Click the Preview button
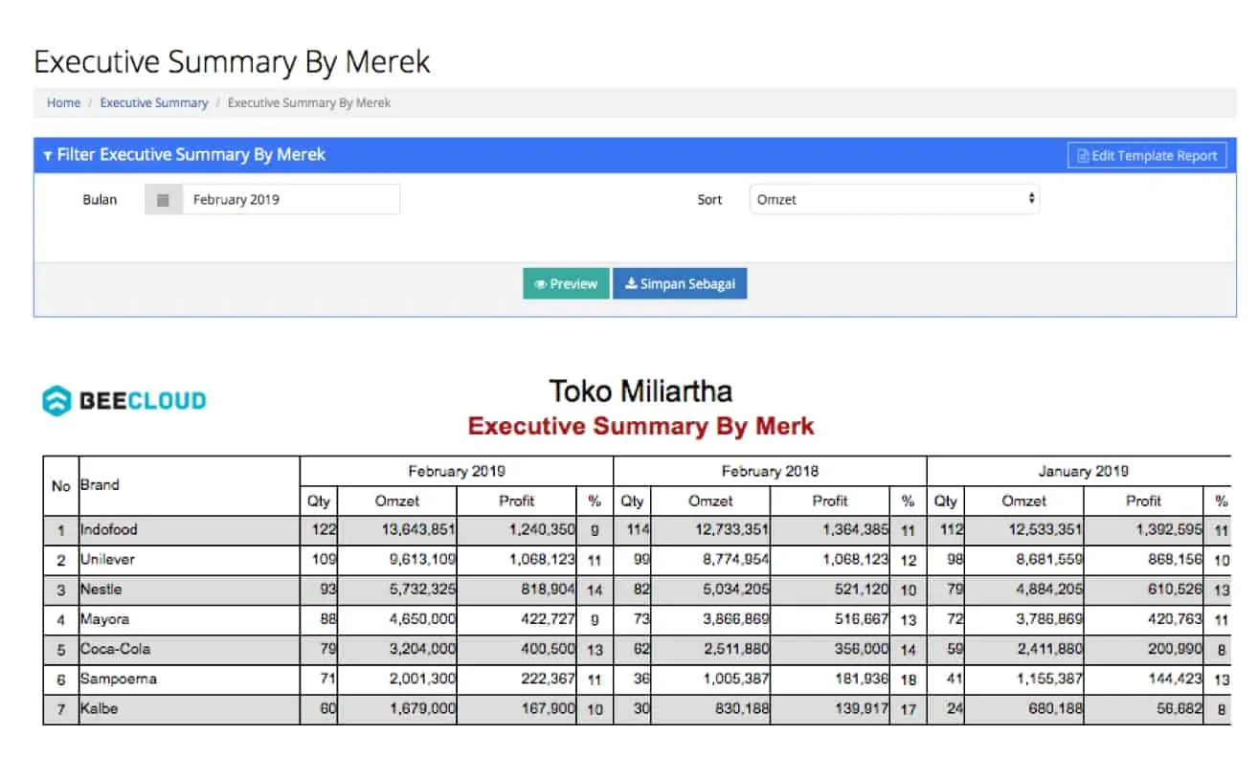Screen dimensions: 1258x758 566,284
